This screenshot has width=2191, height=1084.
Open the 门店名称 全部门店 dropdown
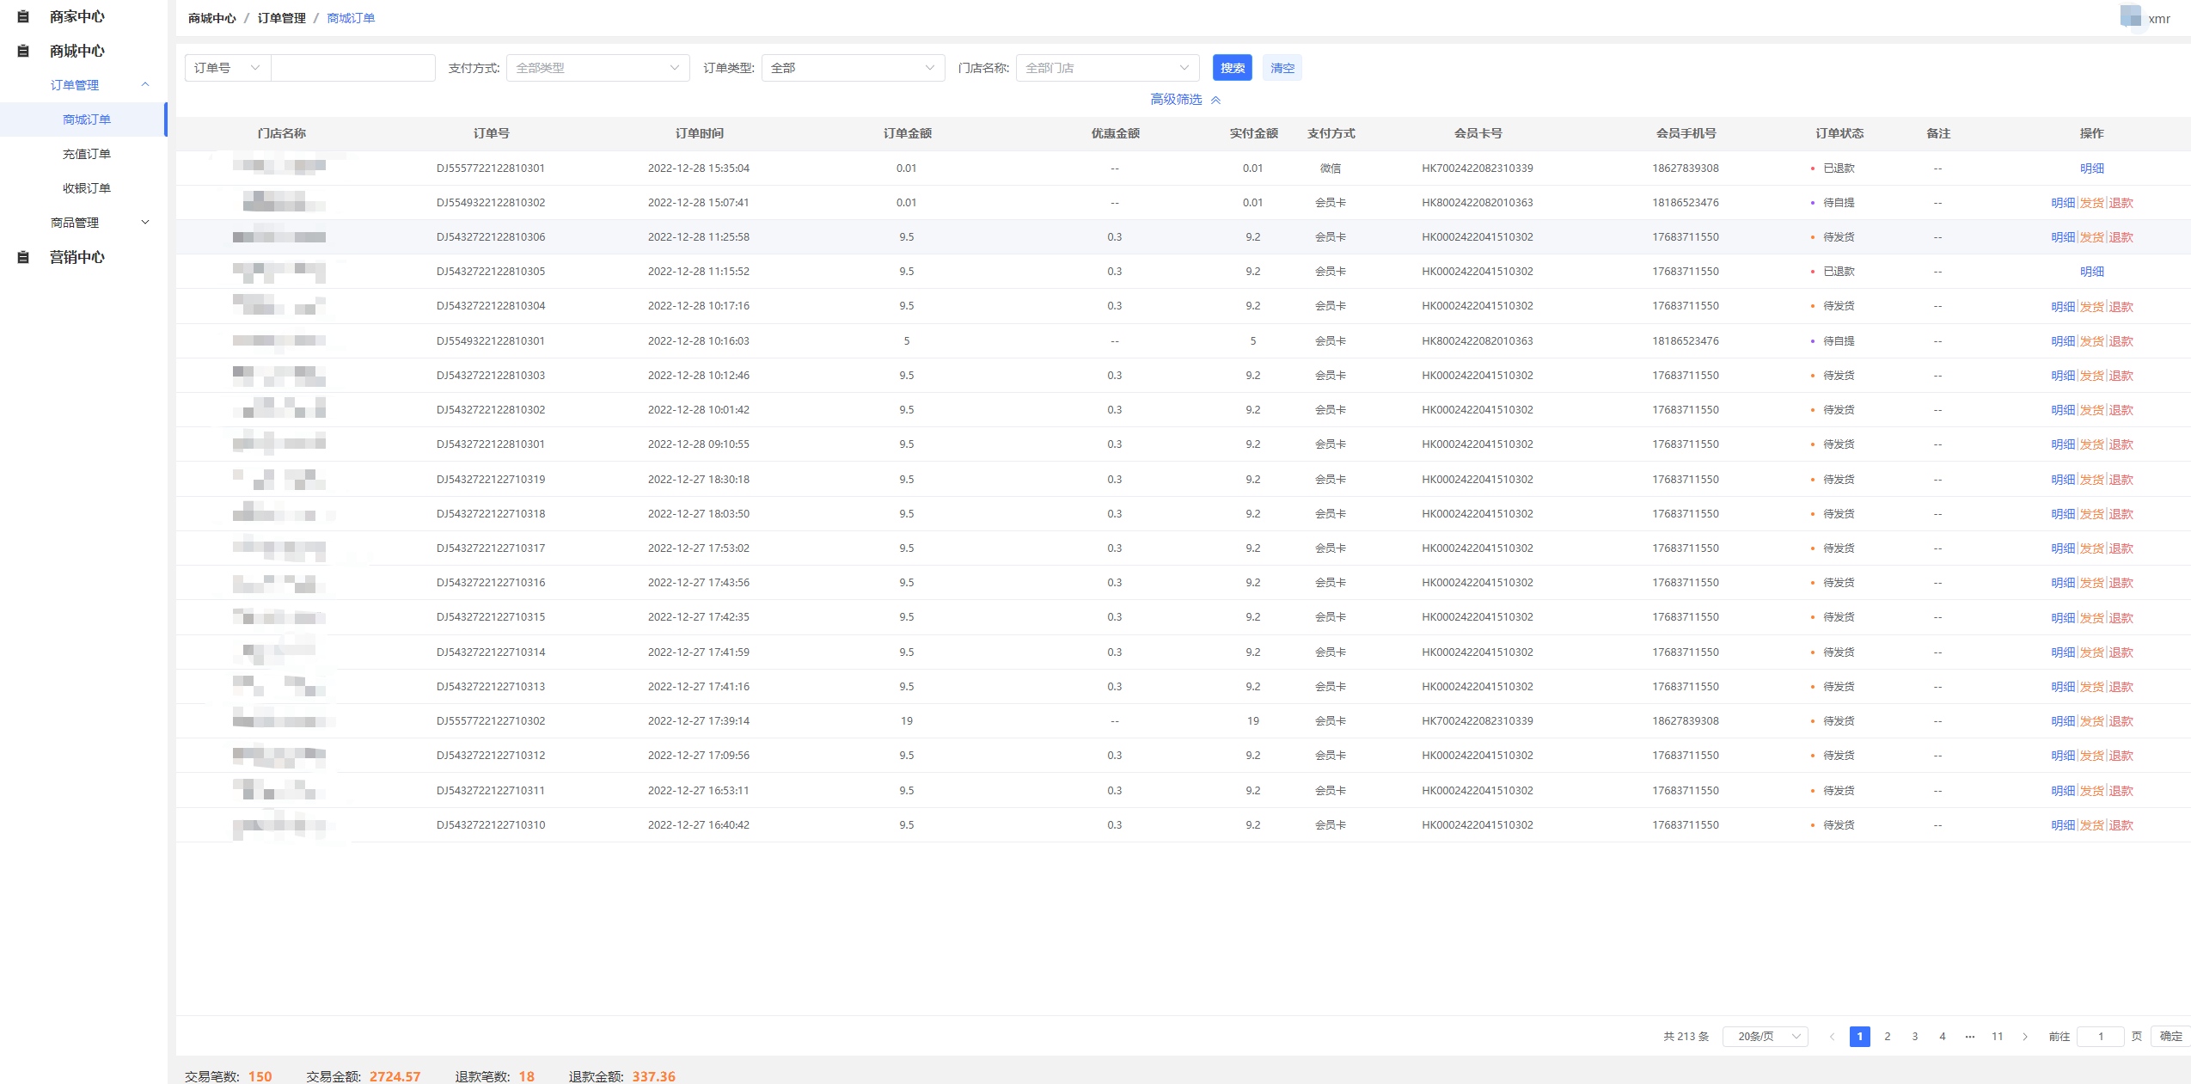[1107, 68]
